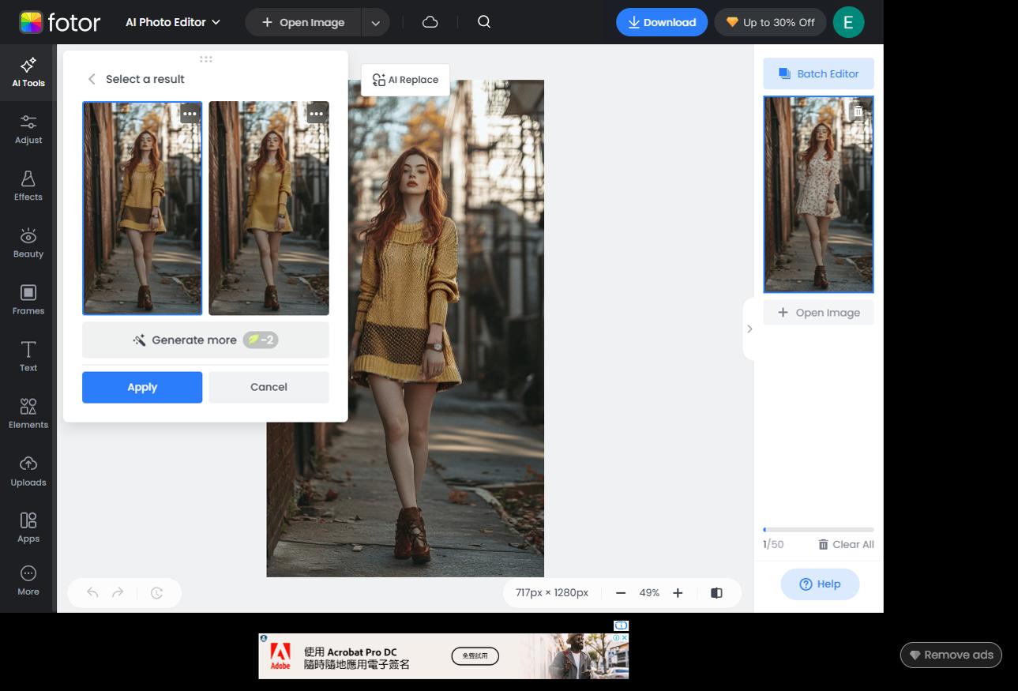
Task: Open the Elements panel
Action: 28,413
